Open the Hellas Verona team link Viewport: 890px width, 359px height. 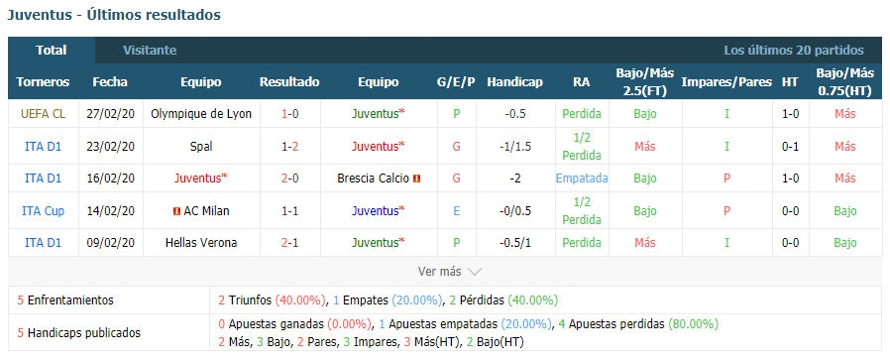pyautogui.click(x=201, y=243)
